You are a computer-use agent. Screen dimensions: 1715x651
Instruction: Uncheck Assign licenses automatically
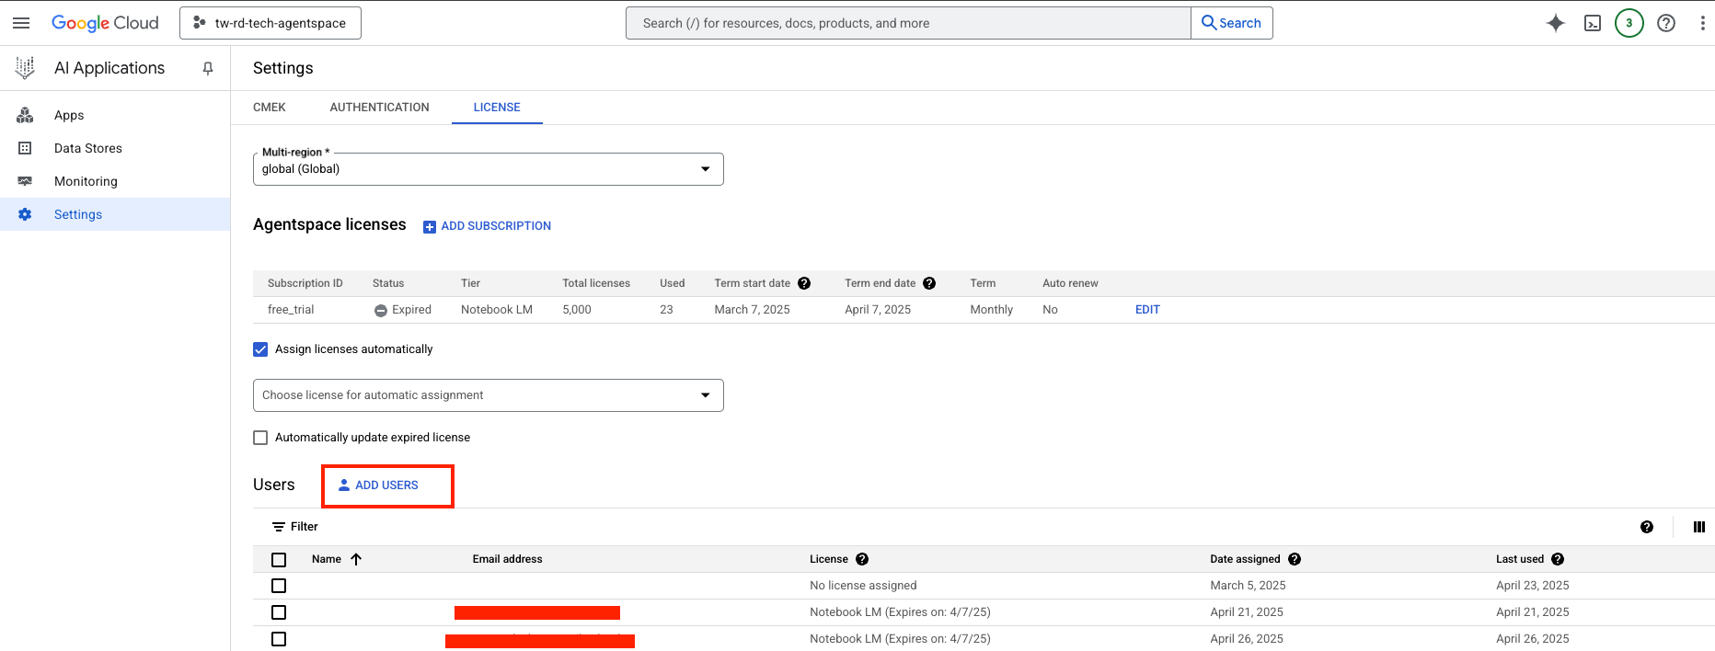click(x=260, y=349)
